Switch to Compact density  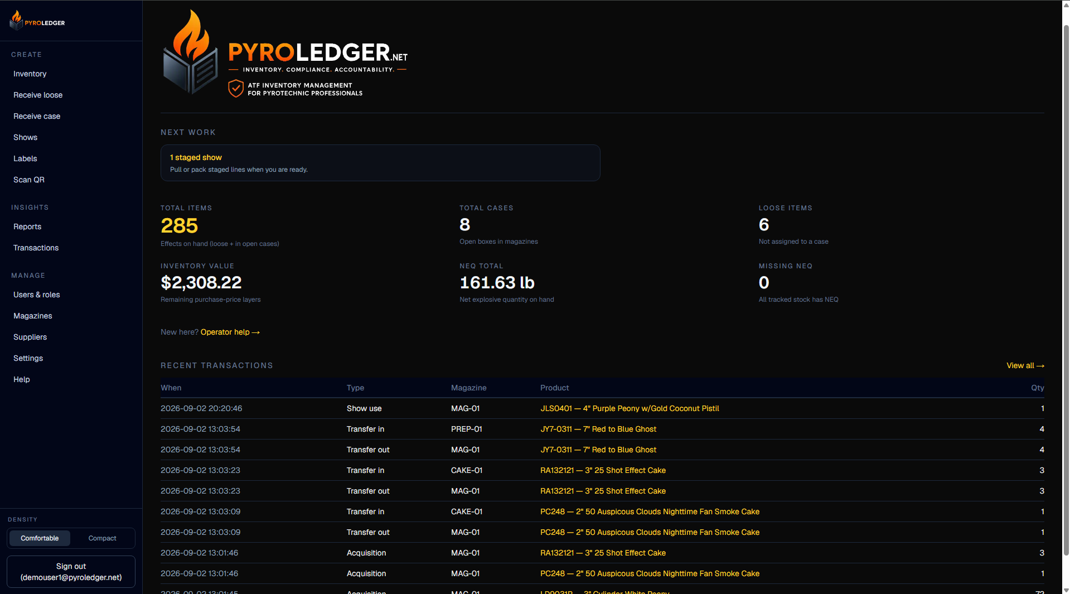tap(103, 538)
